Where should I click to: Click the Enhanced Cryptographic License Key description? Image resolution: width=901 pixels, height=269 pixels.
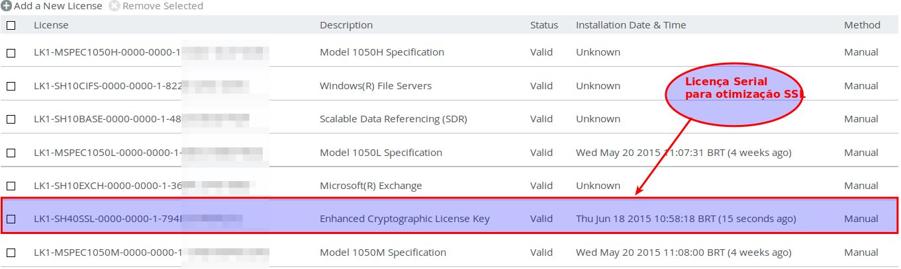[404, 219]
